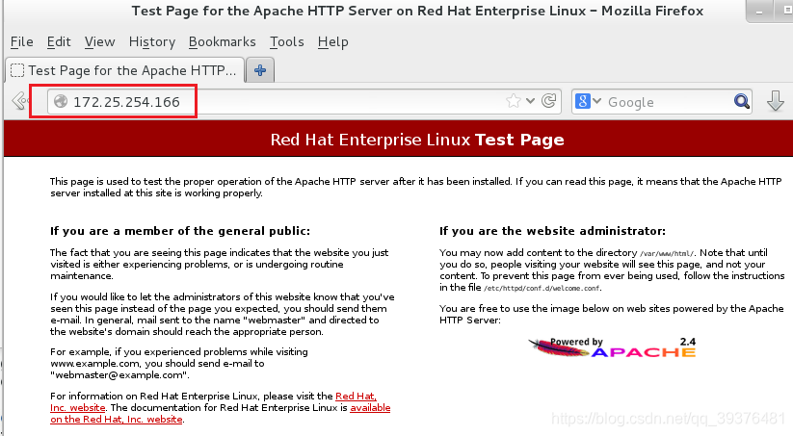Click the address bar showing 172.25.254.166
This screenshot has width=793, height=436.
304,102
